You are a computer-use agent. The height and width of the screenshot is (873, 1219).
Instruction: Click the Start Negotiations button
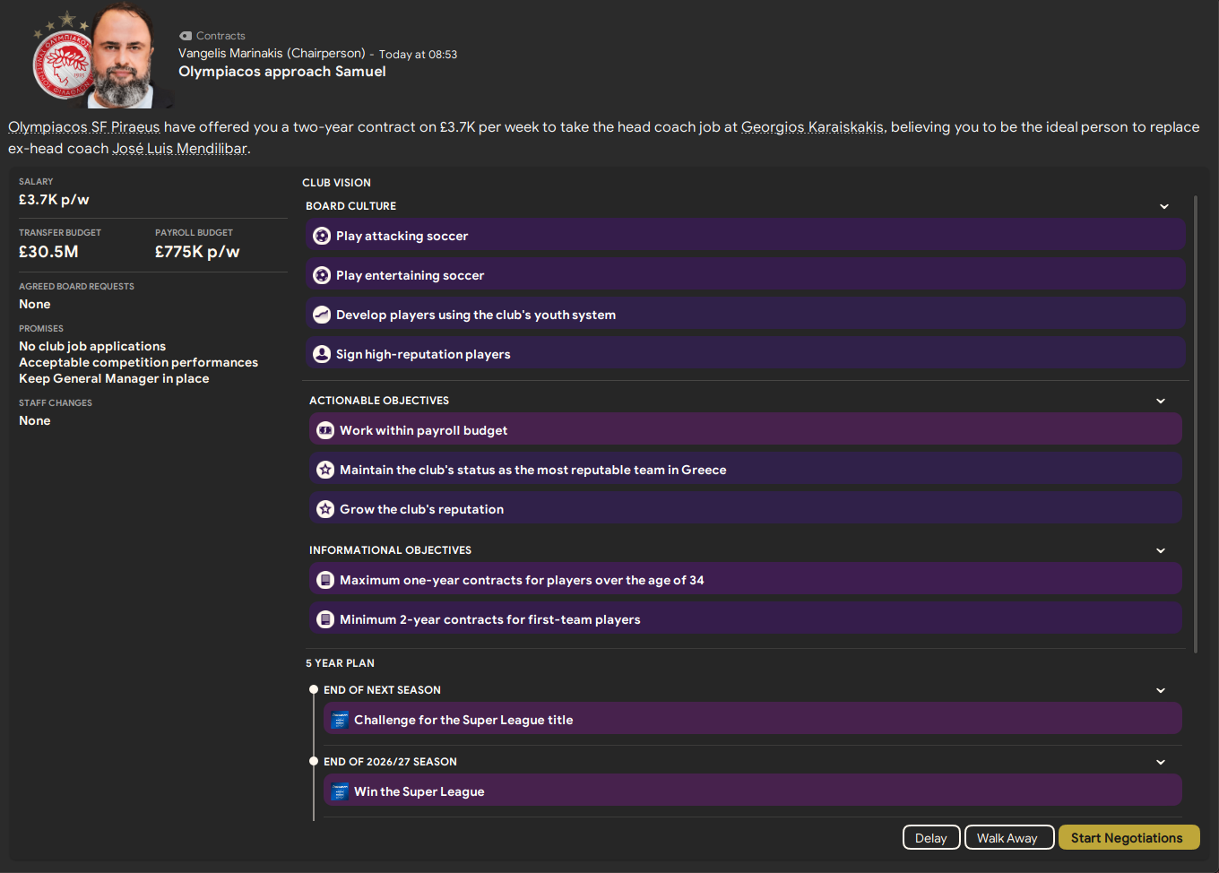[x=1128, y=837]
